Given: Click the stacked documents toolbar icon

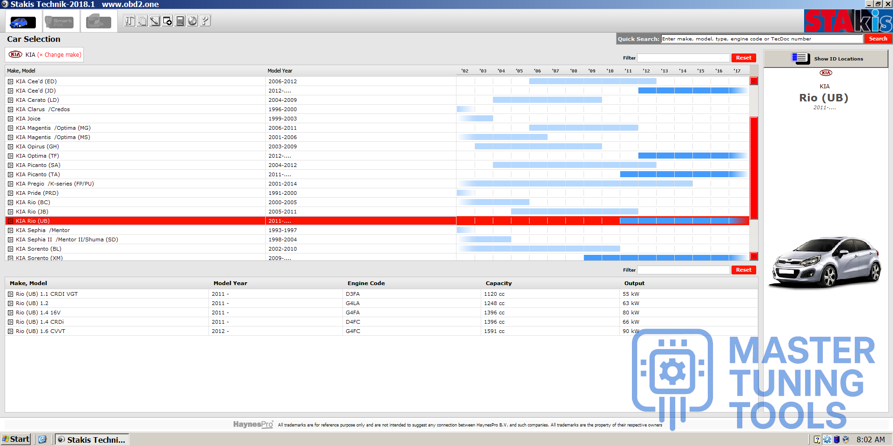Looking at the screenshot, I should tap(142, 21).
